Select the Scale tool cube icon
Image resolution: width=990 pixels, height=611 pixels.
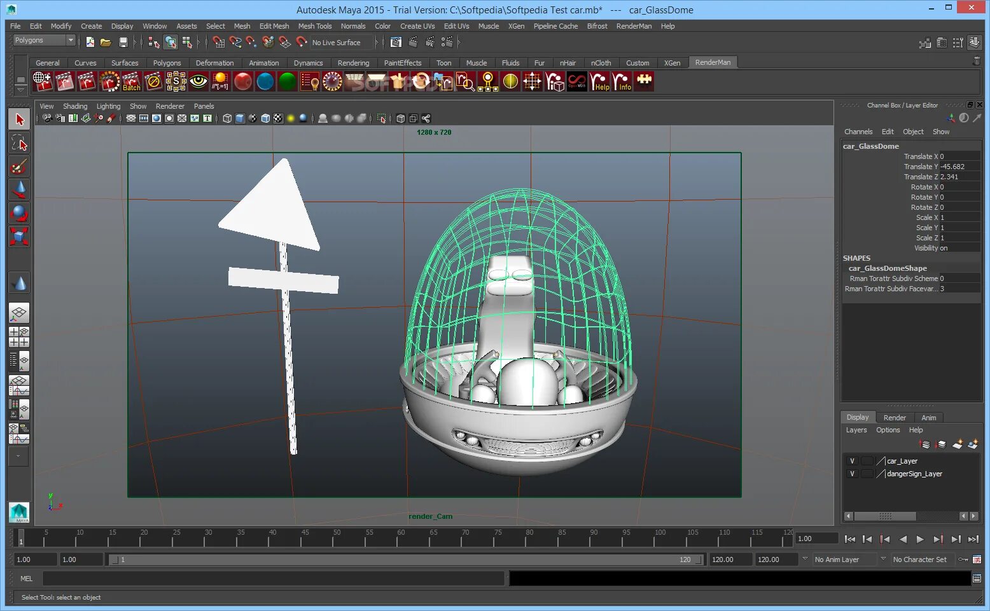[19, 237]
